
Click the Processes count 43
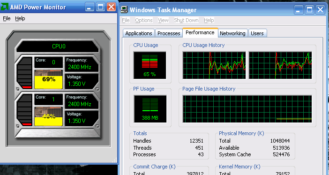[201, 154]
